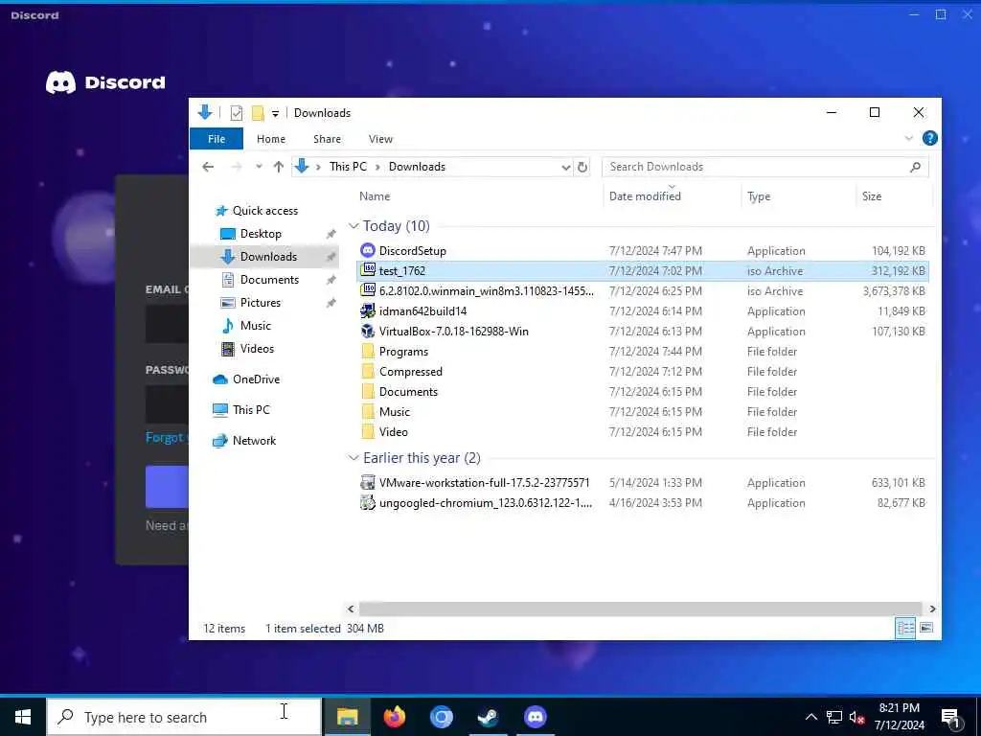Open the notification center icon
Viewport: 981px width, 736px height.
click(x=950, y=718)
